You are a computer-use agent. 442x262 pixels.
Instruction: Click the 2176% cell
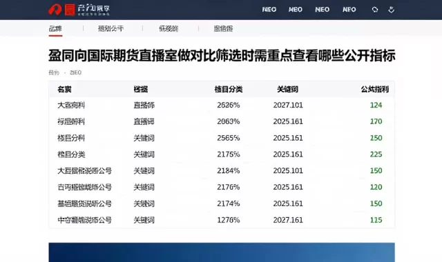[229, 187]
